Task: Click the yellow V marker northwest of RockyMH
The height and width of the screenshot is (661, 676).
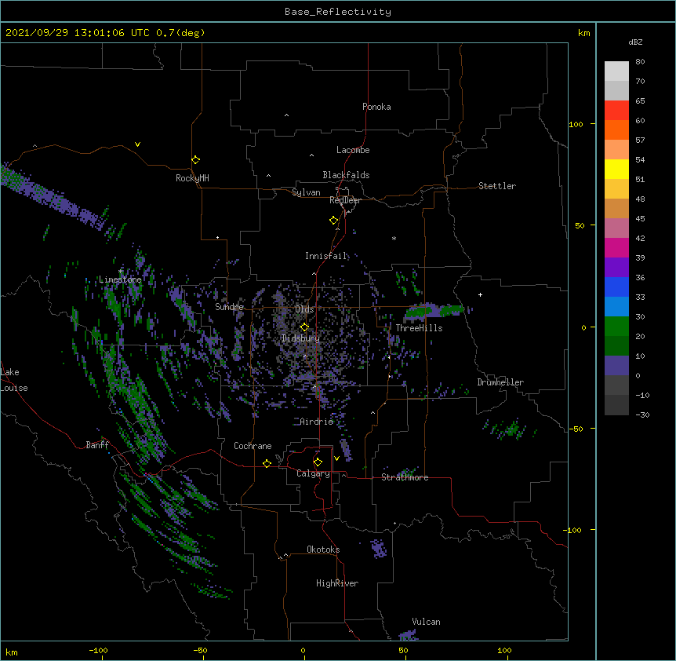Action: pyautogui.click(x=137, y=144)
